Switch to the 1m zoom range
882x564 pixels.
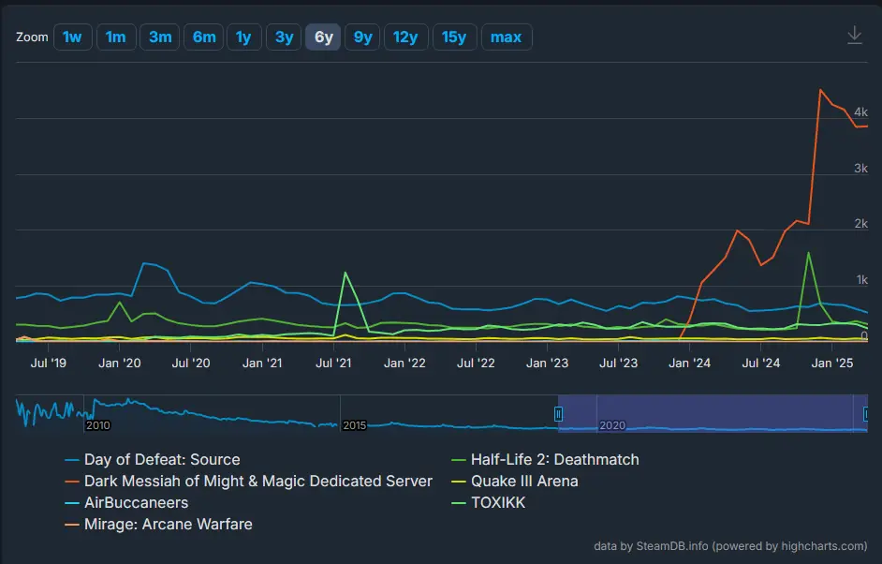tap(116, 37)
